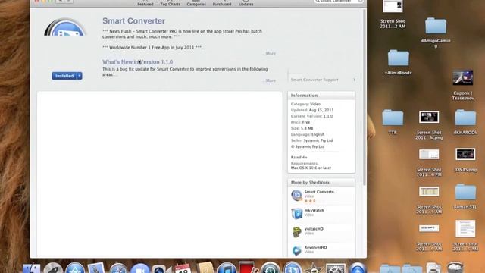Open the Top Charts tab
The image size is (485, 273).
click(x=170, y=3)
